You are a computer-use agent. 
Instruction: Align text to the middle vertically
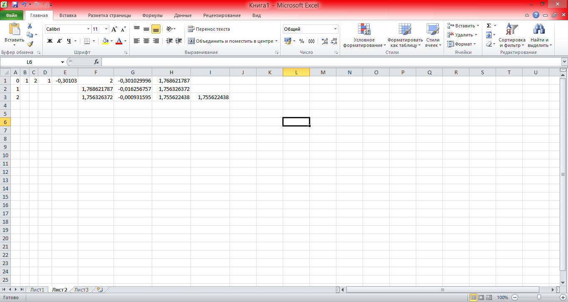[146, 29]
